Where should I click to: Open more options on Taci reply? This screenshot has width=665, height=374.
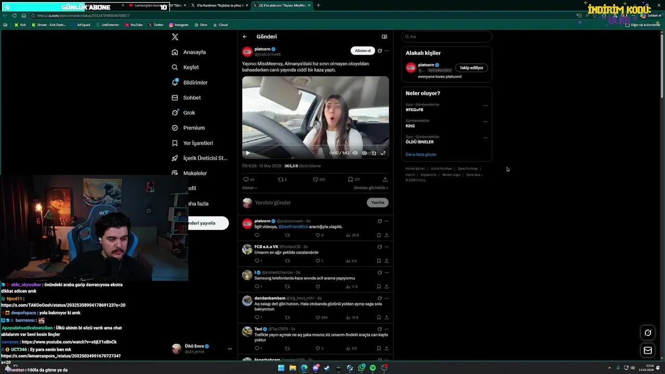(x=387, y=329)
